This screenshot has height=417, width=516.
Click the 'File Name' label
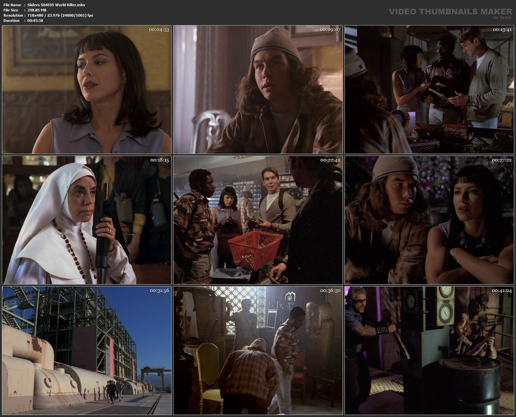click(x=12, y=5)
